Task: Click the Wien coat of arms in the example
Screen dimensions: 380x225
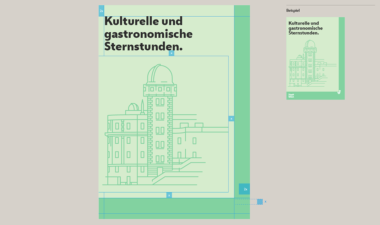Action: tap(339, 92)
